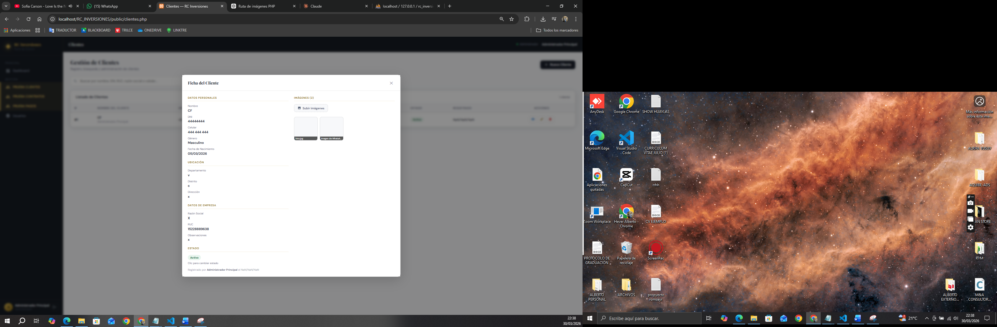997x327 pixels.
Task: Click the URL address bar
Action: coord(271,19)
